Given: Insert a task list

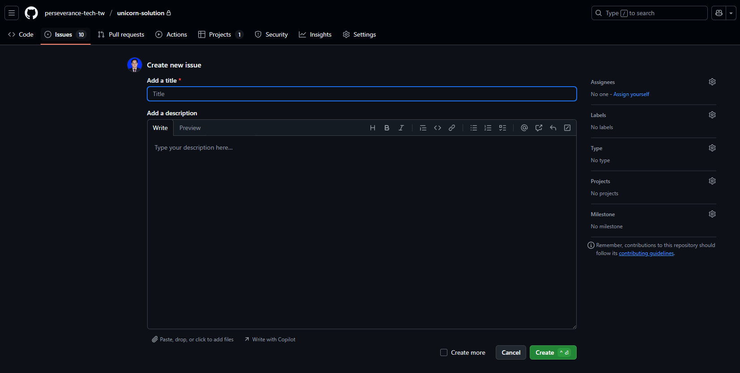Looking at the screenshot, I should click(x=502, y=128).
